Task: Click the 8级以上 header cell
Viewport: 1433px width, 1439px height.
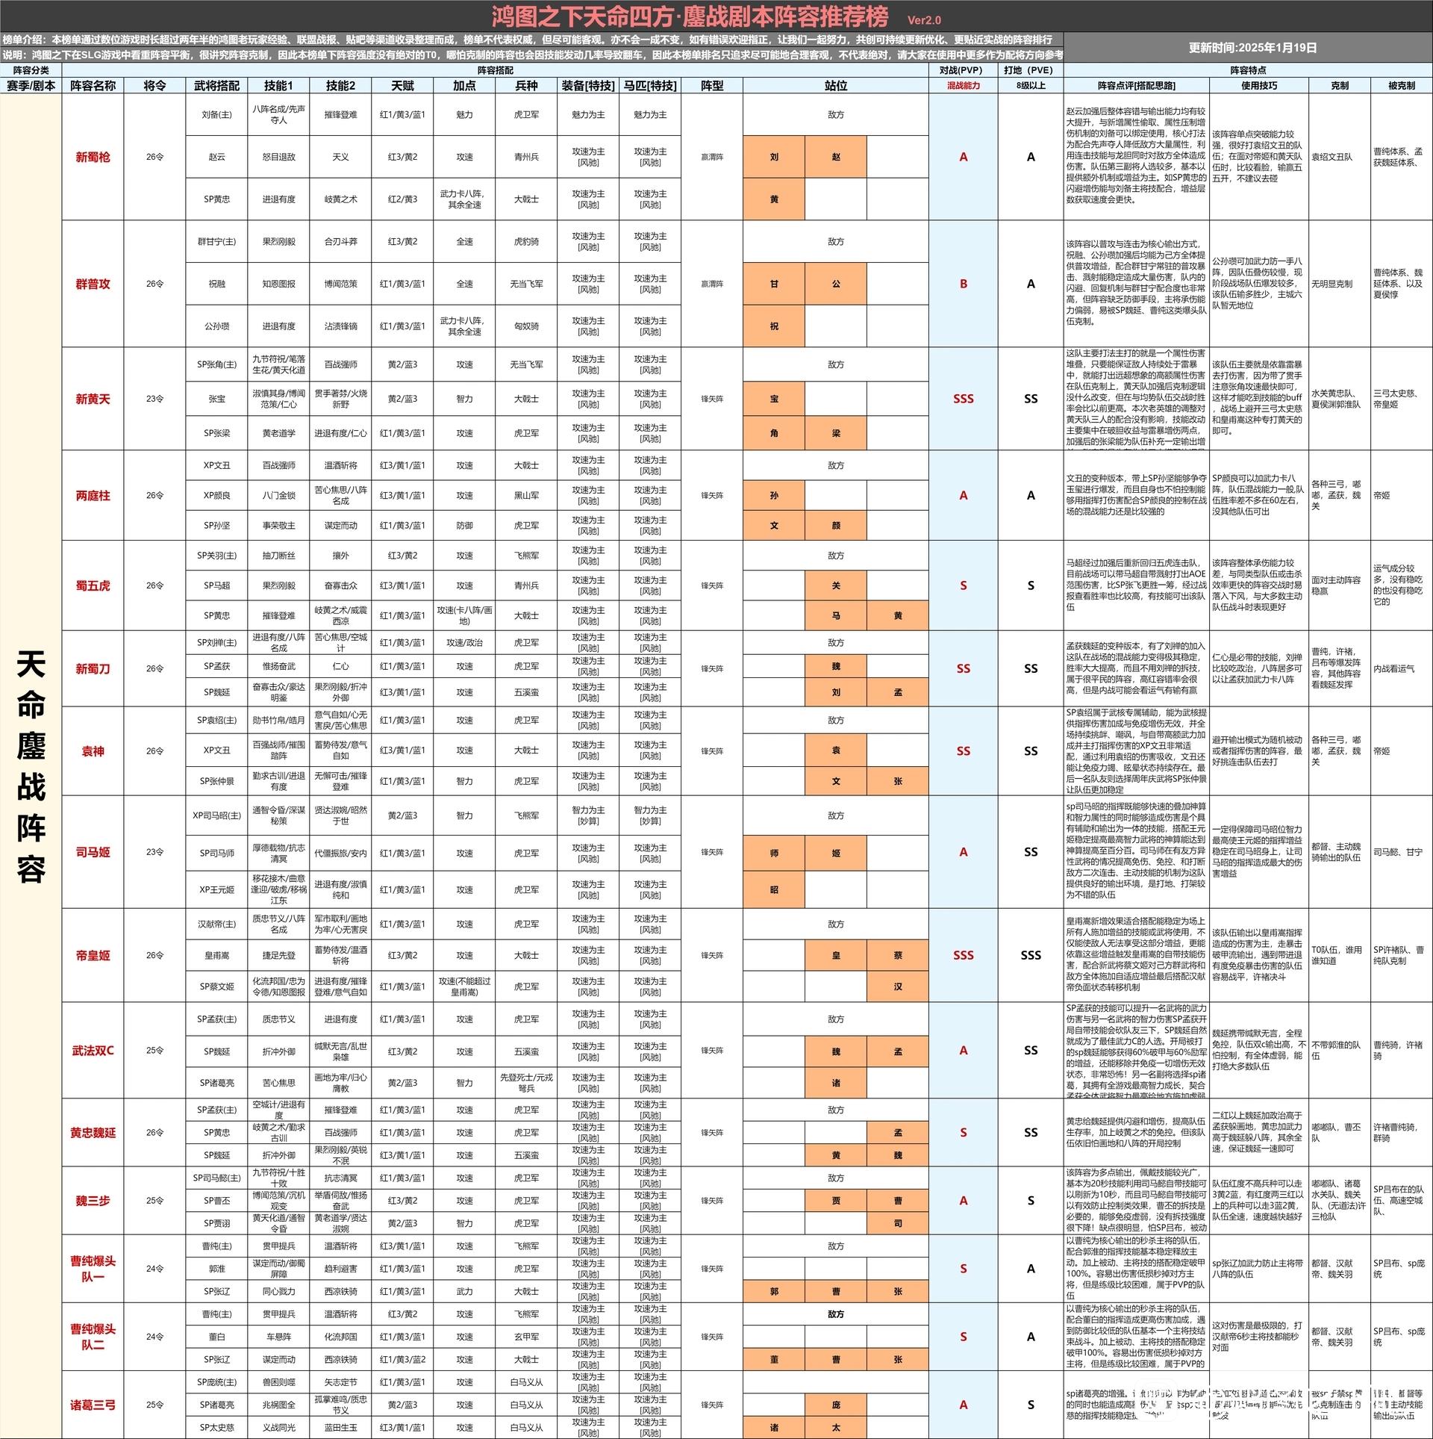Action: coord(1031,86)
